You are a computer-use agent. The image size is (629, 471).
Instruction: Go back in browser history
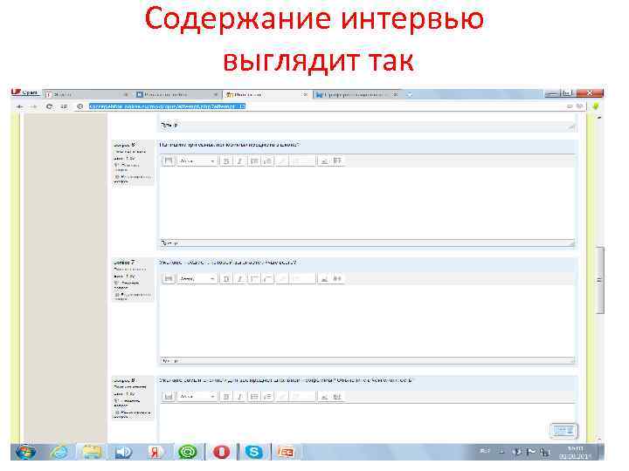click(x=19, y=106)
